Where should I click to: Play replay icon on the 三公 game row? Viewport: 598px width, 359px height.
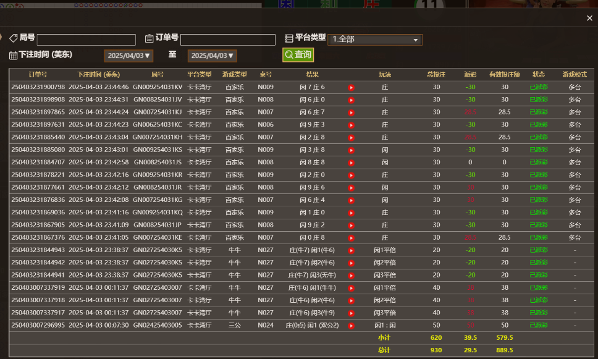(351, 325)
